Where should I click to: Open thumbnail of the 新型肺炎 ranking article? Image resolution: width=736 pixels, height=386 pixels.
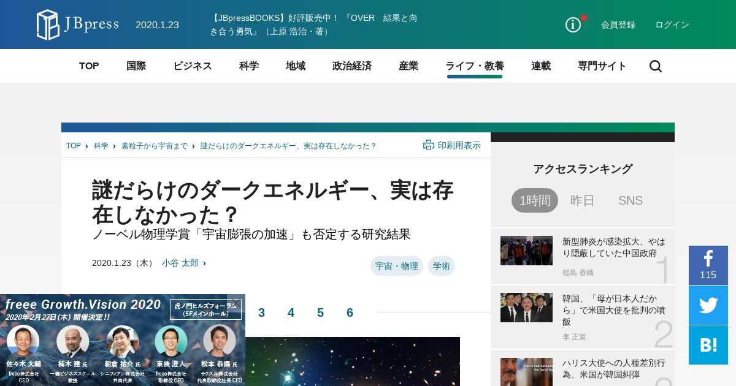526,251
